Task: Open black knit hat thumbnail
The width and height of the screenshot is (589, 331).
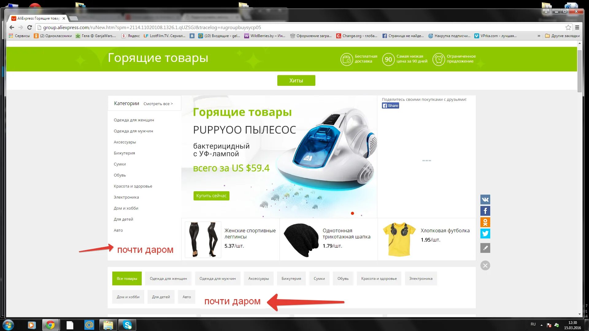Action: tap(301, 239)
